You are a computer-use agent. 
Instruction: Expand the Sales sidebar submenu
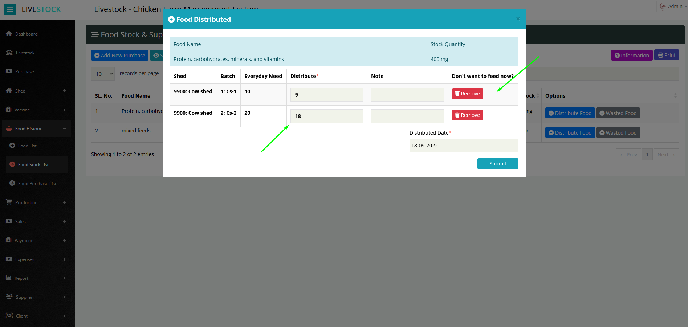click(x=64, y=221)
